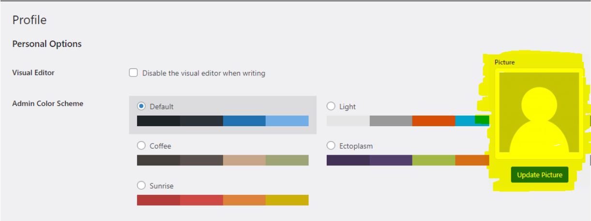Click the dark red Sunrise swatch
Screen dimensions: 591x221
[x=158, y=200]
